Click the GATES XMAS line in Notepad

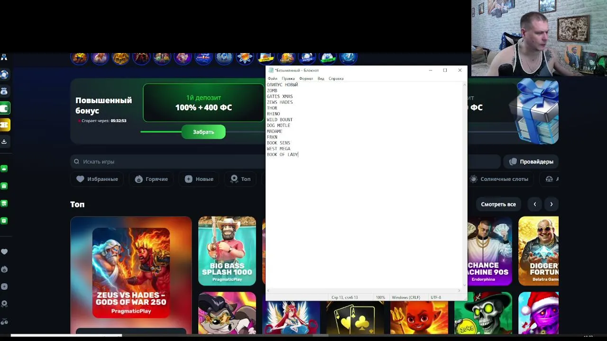pos(280,97)
